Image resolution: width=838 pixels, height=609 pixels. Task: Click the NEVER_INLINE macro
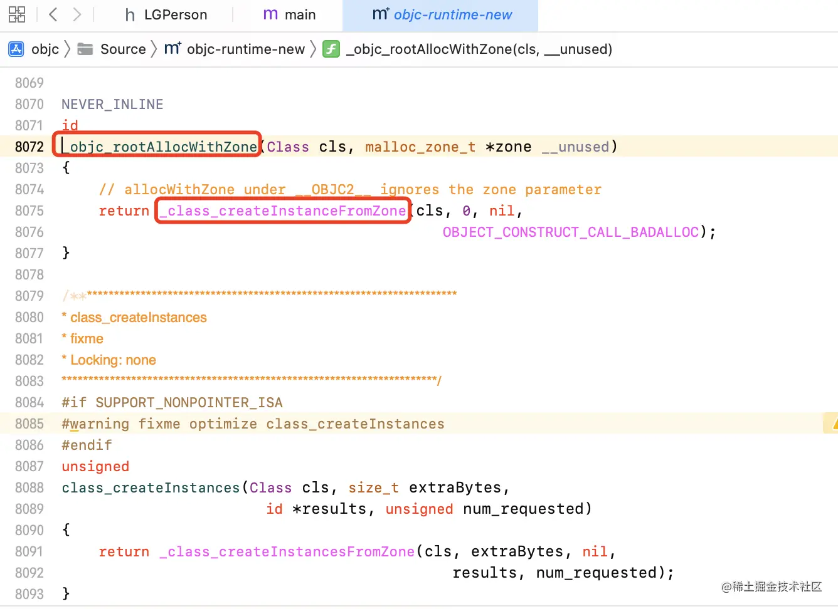[x=112, y=104]
